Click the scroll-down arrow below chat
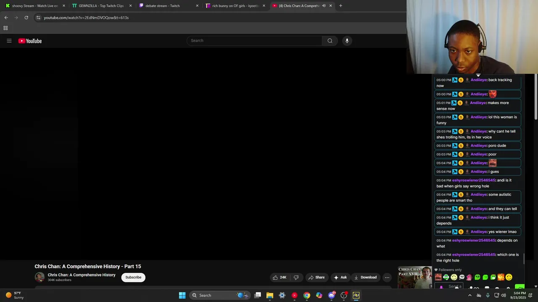 coord(535,286)
